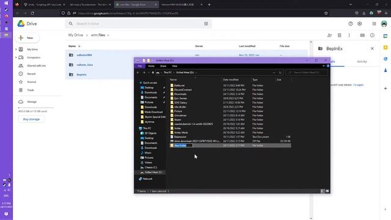Refresh the Explorer folder view
391x220 pixels.
[280, 73]
